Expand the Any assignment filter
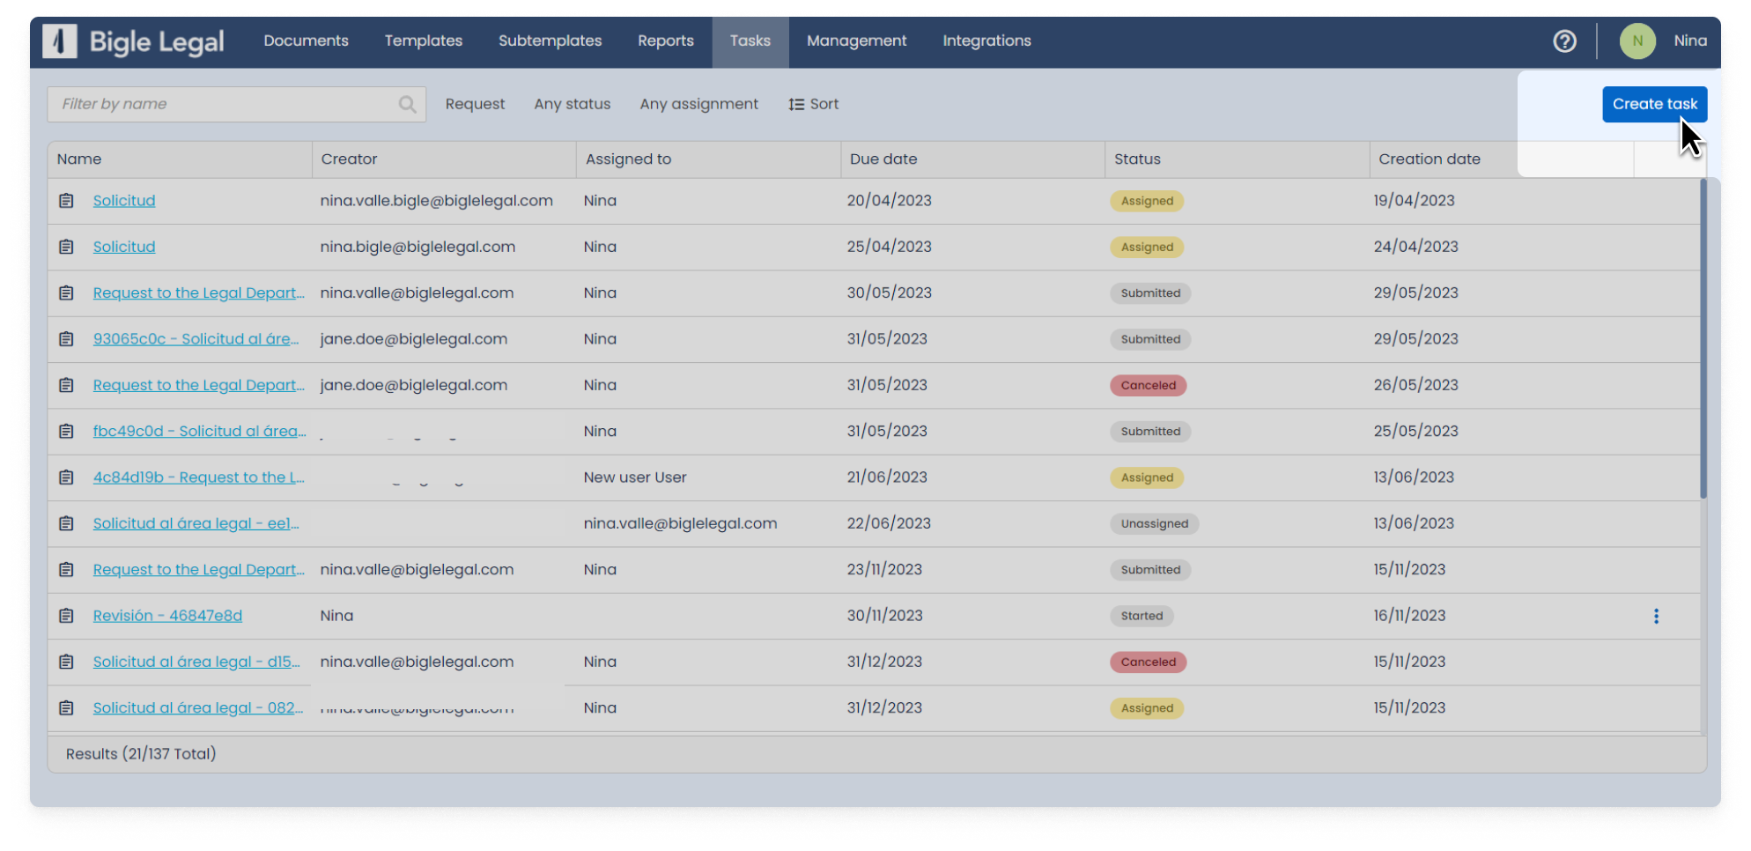 pyautogui.click(x=698, y=104)
